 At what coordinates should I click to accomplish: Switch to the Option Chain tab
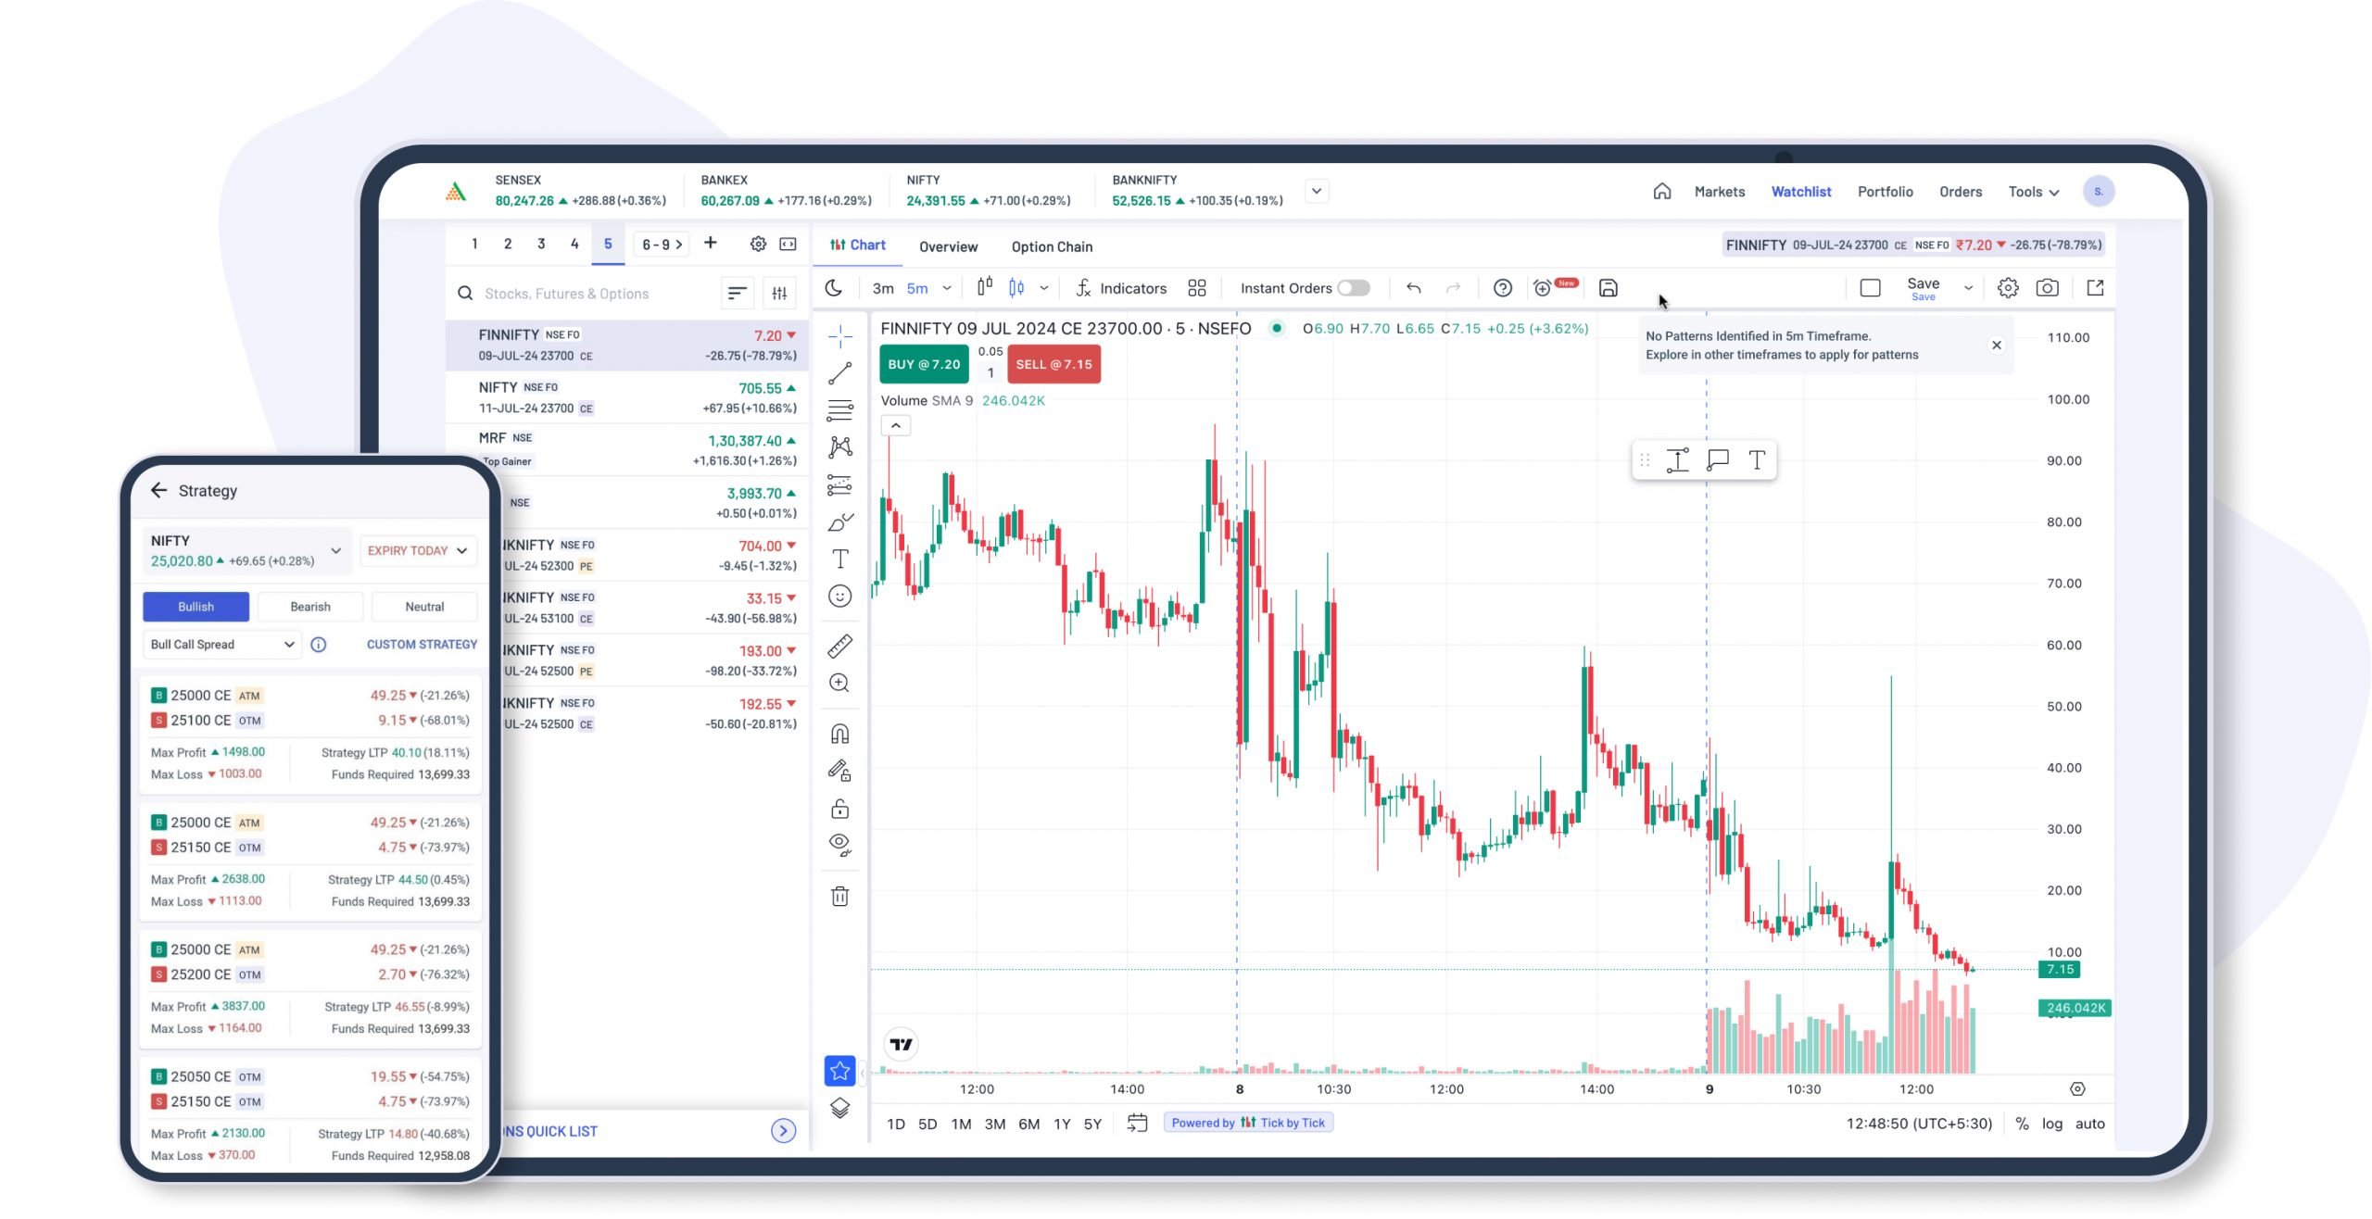point(1052,246)
